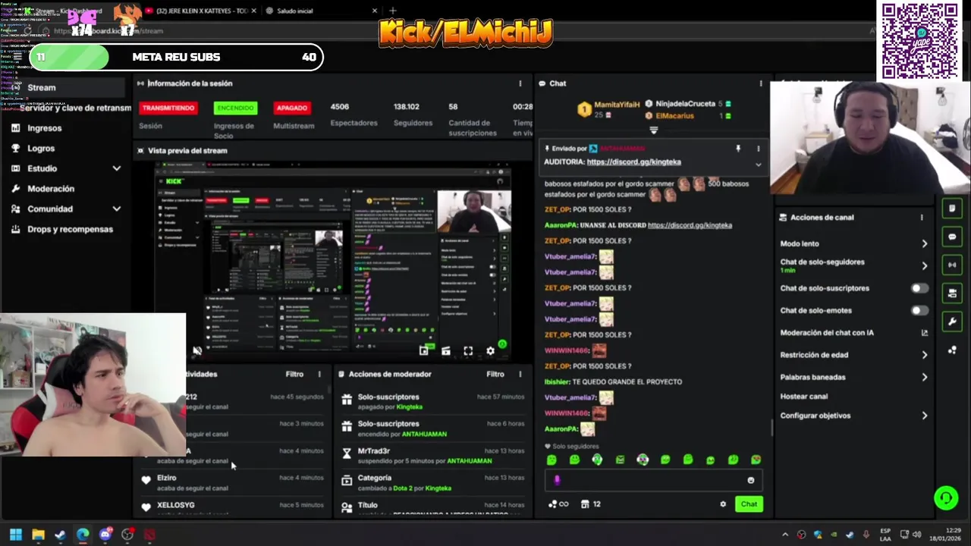Open Logros in the sidebar

click(67, 149)
